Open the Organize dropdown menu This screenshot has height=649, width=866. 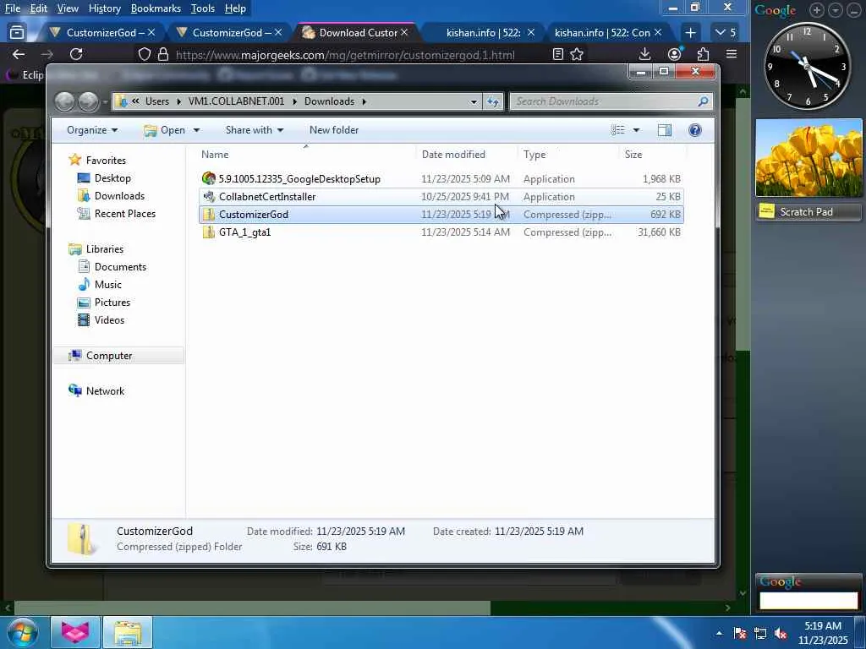[91, 130]
